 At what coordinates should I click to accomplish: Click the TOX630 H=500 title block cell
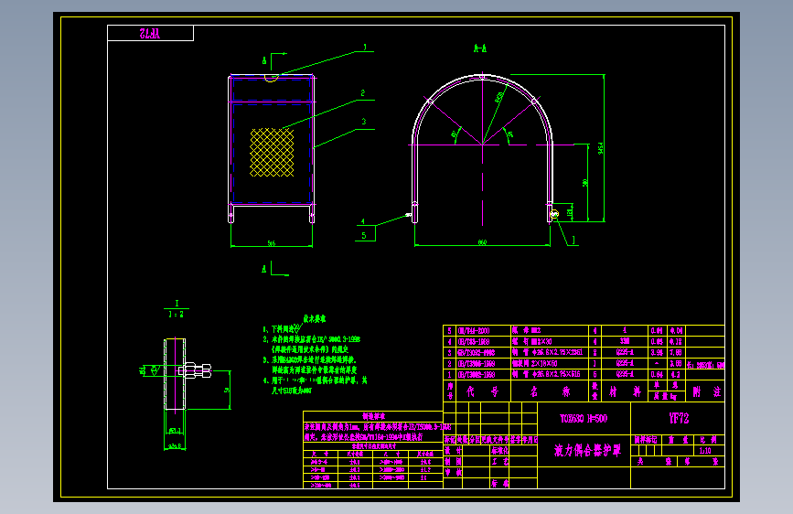[584, 418]
